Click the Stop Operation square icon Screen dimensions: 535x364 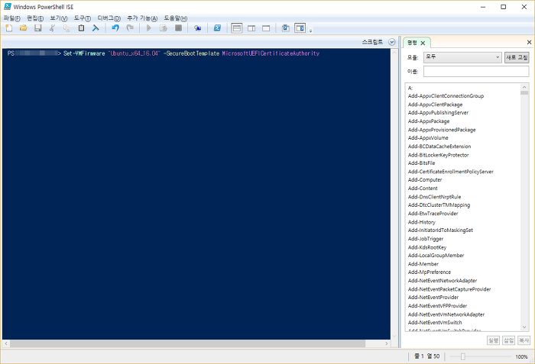[178, 28]
